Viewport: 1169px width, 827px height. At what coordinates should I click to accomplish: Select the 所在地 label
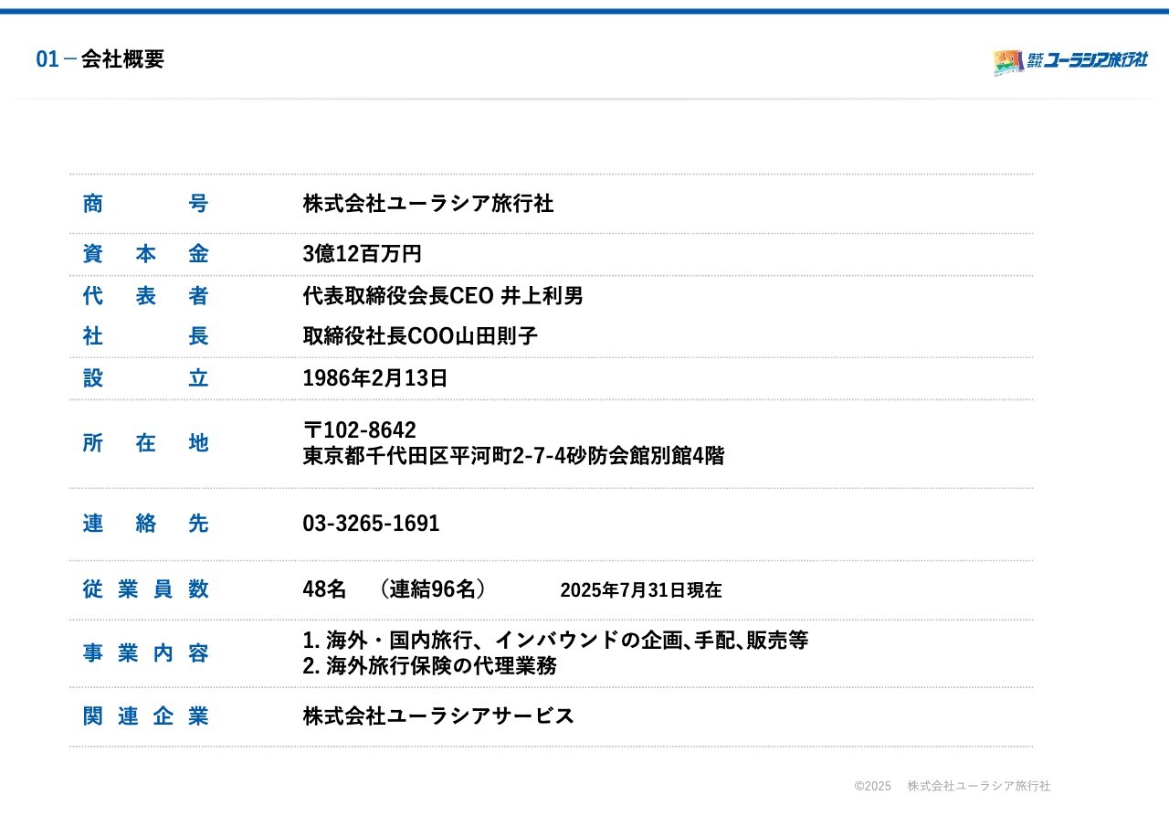145,443
